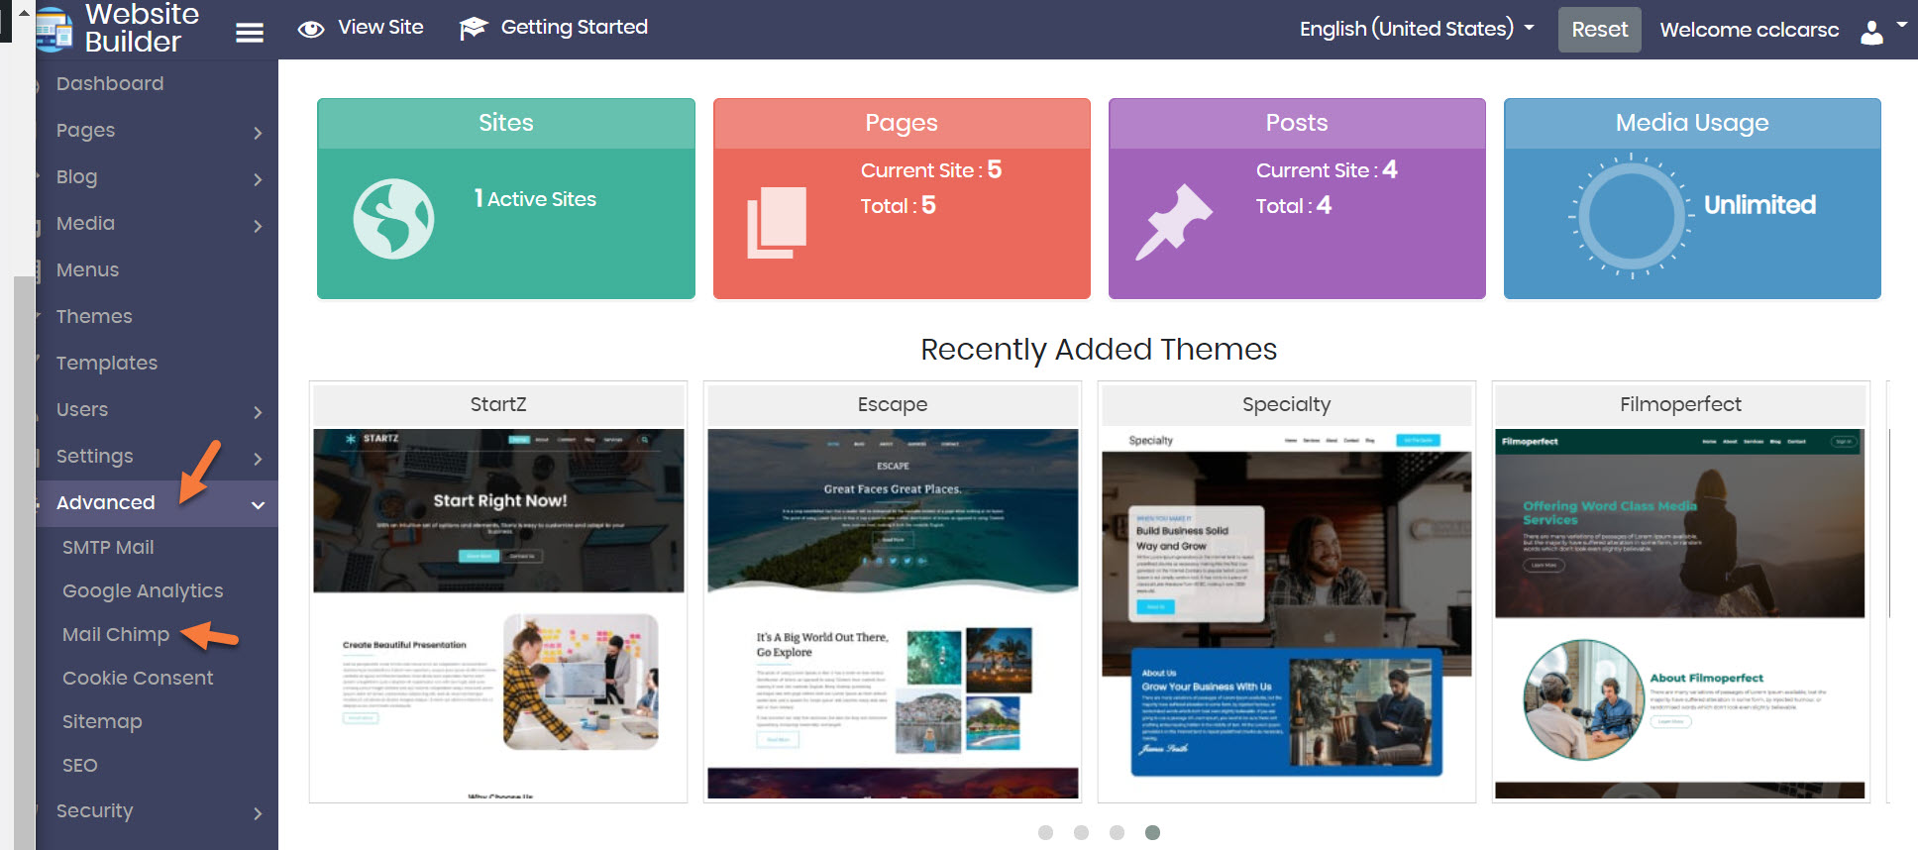The width and height of the screenshot is (1918, 850).
Task: Click the globe icon in Sites card
Action: pos(393,219)
